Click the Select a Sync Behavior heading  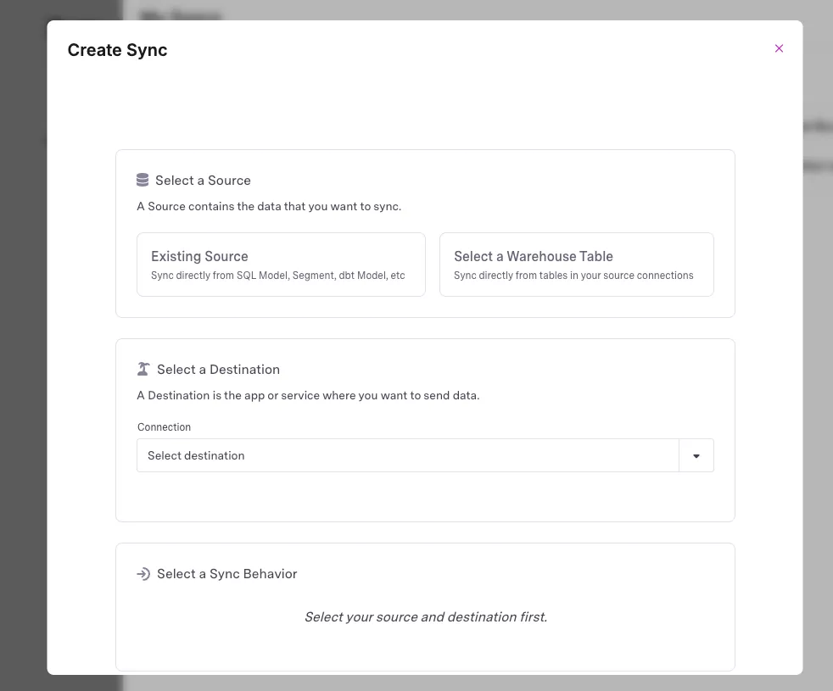tap(226, 574)
